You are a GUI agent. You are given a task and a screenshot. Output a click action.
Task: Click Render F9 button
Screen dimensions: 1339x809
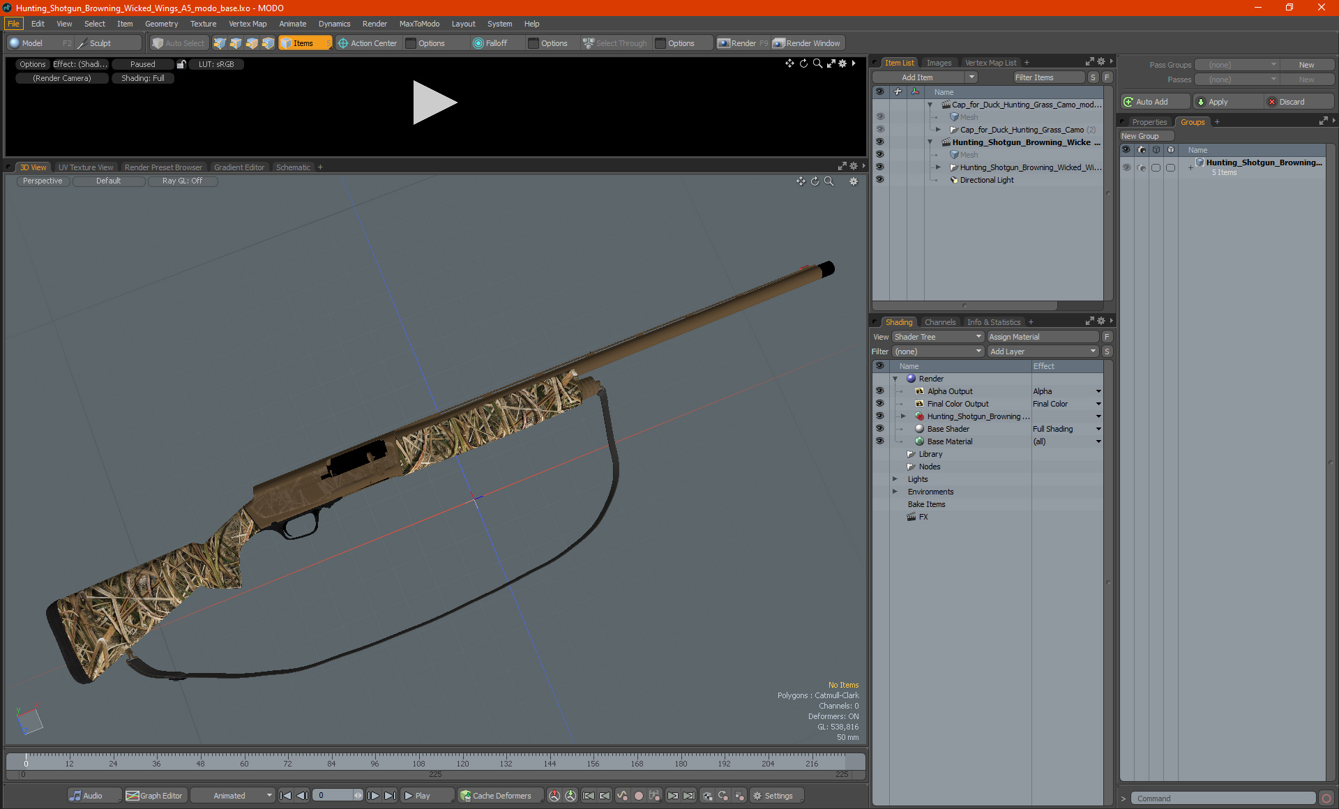(743, 43)
